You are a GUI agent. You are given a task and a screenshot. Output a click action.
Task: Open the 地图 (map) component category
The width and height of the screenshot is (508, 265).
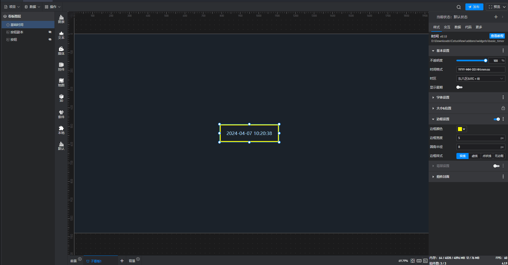[61, 82]
